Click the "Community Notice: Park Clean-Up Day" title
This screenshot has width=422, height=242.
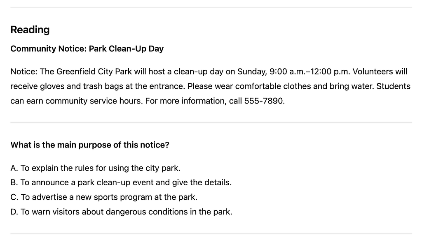[x=87, y=48]
